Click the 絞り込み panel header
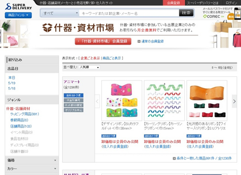The height and width of the screenshot is (175, 241). pos(32,60)
